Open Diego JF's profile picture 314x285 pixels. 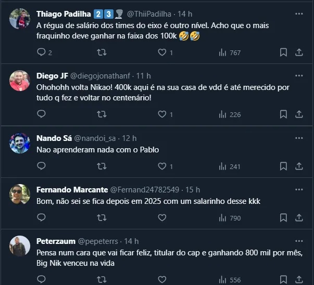click(x=20, y=80)
